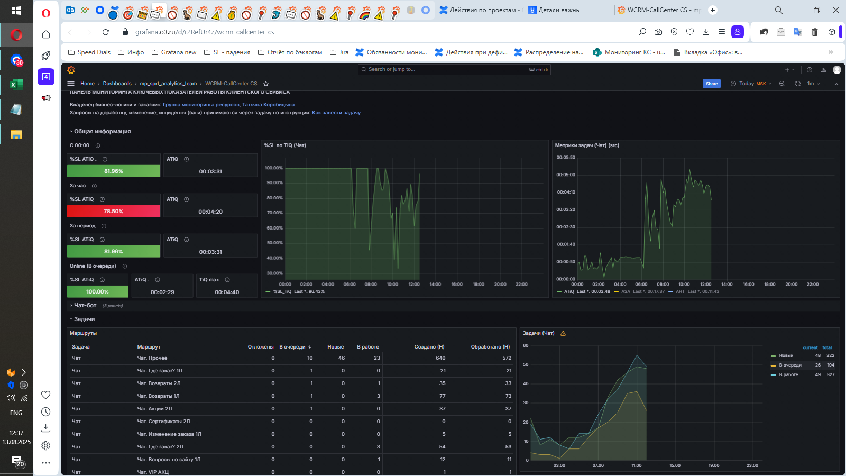
Task: Open the Grafana help icon
Action: pyautogui.click(x=810, y=70)
